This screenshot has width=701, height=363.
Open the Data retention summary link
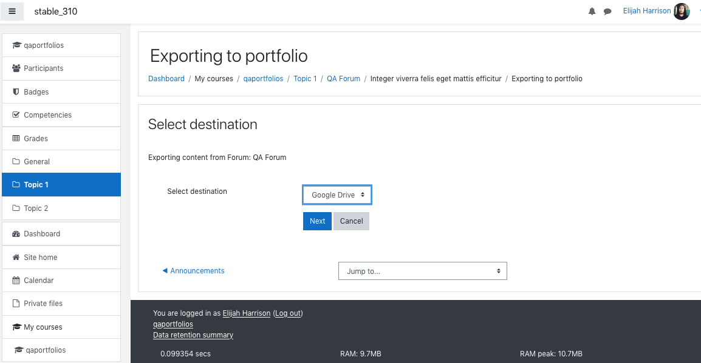(x=193, y=335)
